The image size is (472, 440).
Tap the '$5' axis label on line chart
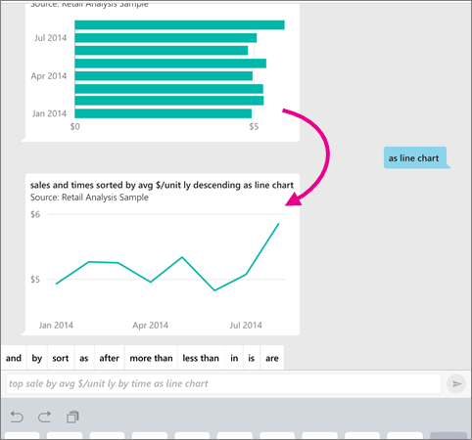[35, 280]
